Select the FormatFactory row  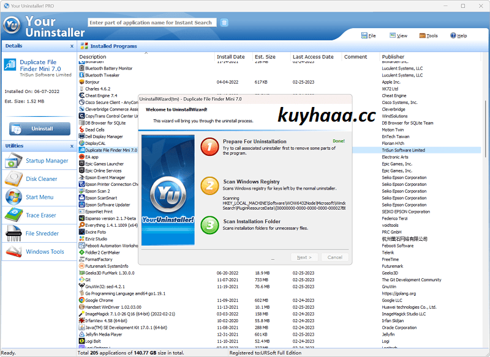click(x=279, y=259)
